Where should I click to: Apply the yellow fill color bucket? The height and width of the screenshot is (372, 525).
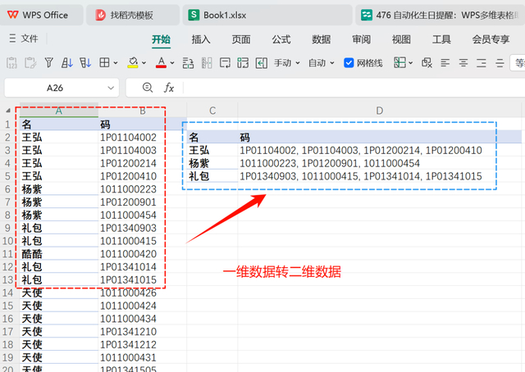[133, 62]
